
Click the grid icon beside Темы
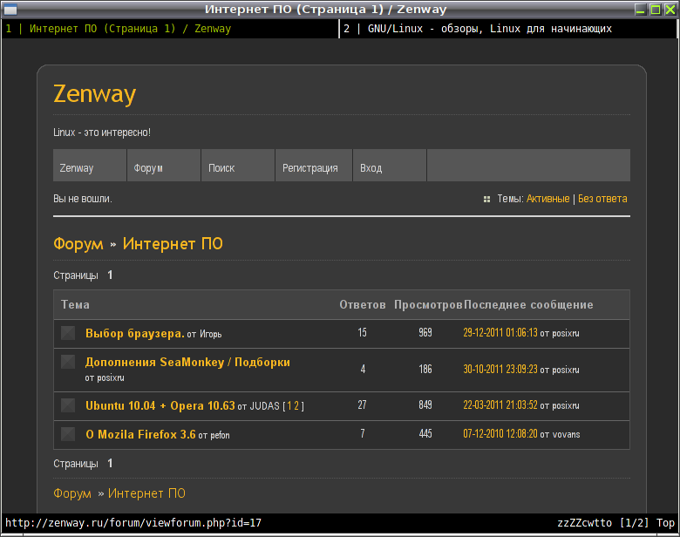pyautogui.click(x=486, y=199)
